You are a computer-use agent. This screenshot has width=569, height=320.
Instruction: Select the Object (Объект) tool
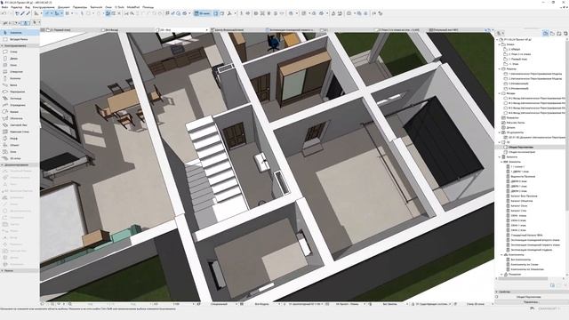pyautogui.click(x=20, y=145)
